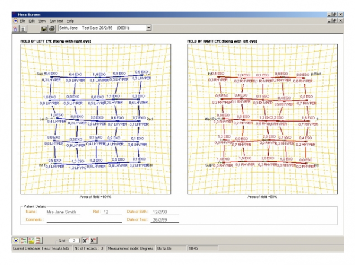The width and height of the screenshot is (355, 265).
Task: Click the empty Comments field
Action: tap(84, 220)
